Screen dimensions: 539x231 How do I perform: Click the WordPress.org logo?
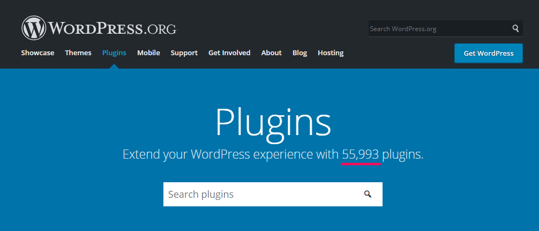99,28
